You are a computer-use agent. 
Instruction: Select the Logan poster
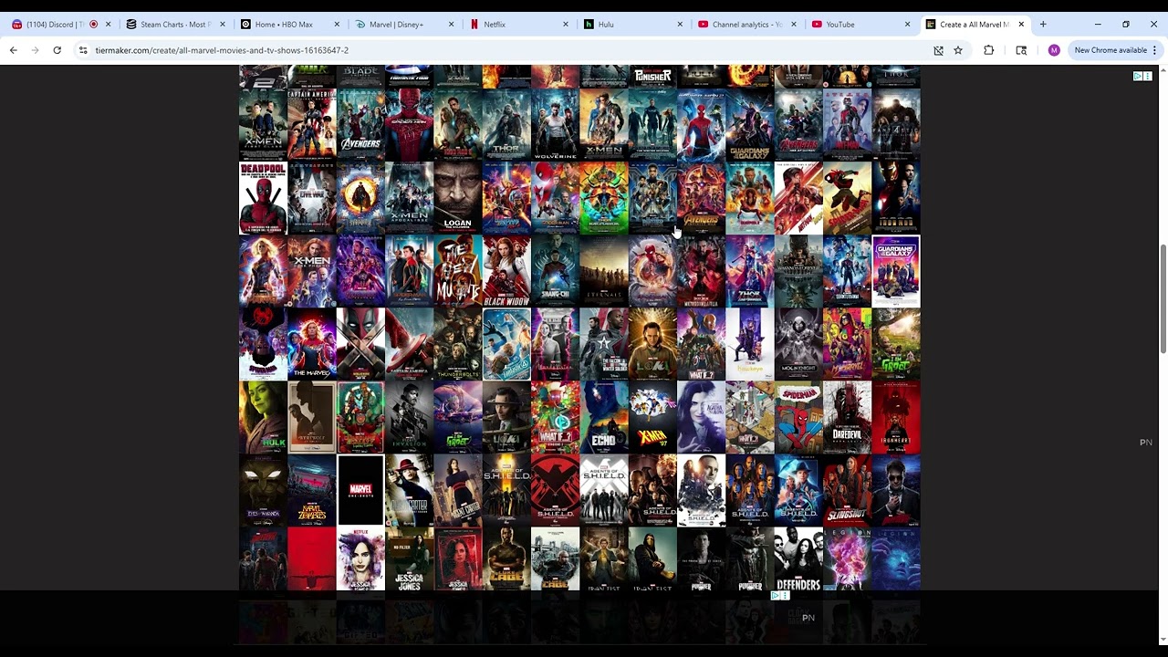(458, 198)
